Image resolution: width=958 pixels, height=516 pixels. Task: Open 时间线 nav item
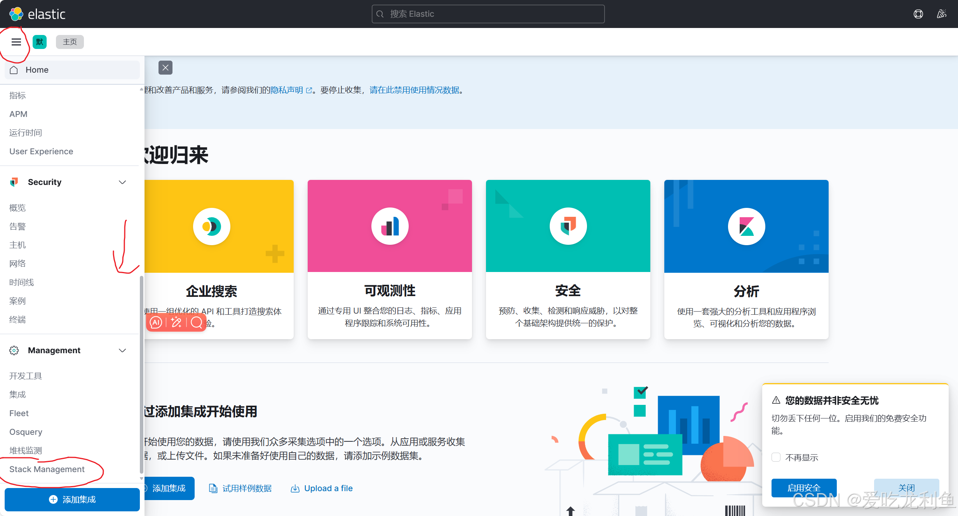tap(22, 282)
